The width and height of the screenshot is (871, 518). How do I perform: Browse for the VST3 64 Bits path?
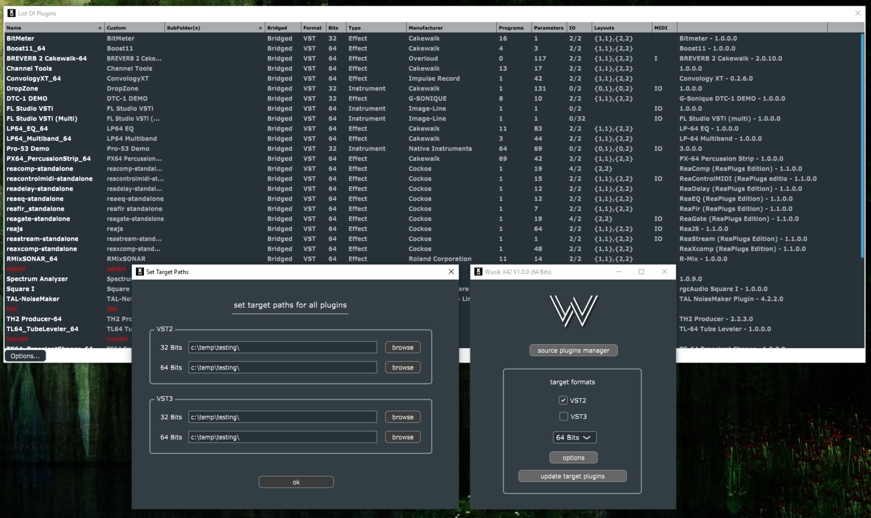(x=402, y=437)
